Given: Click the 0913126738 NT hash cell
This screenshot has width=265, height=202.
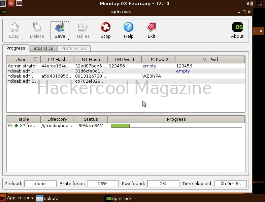Looking at the screenshot, I should tap(91, 76).
